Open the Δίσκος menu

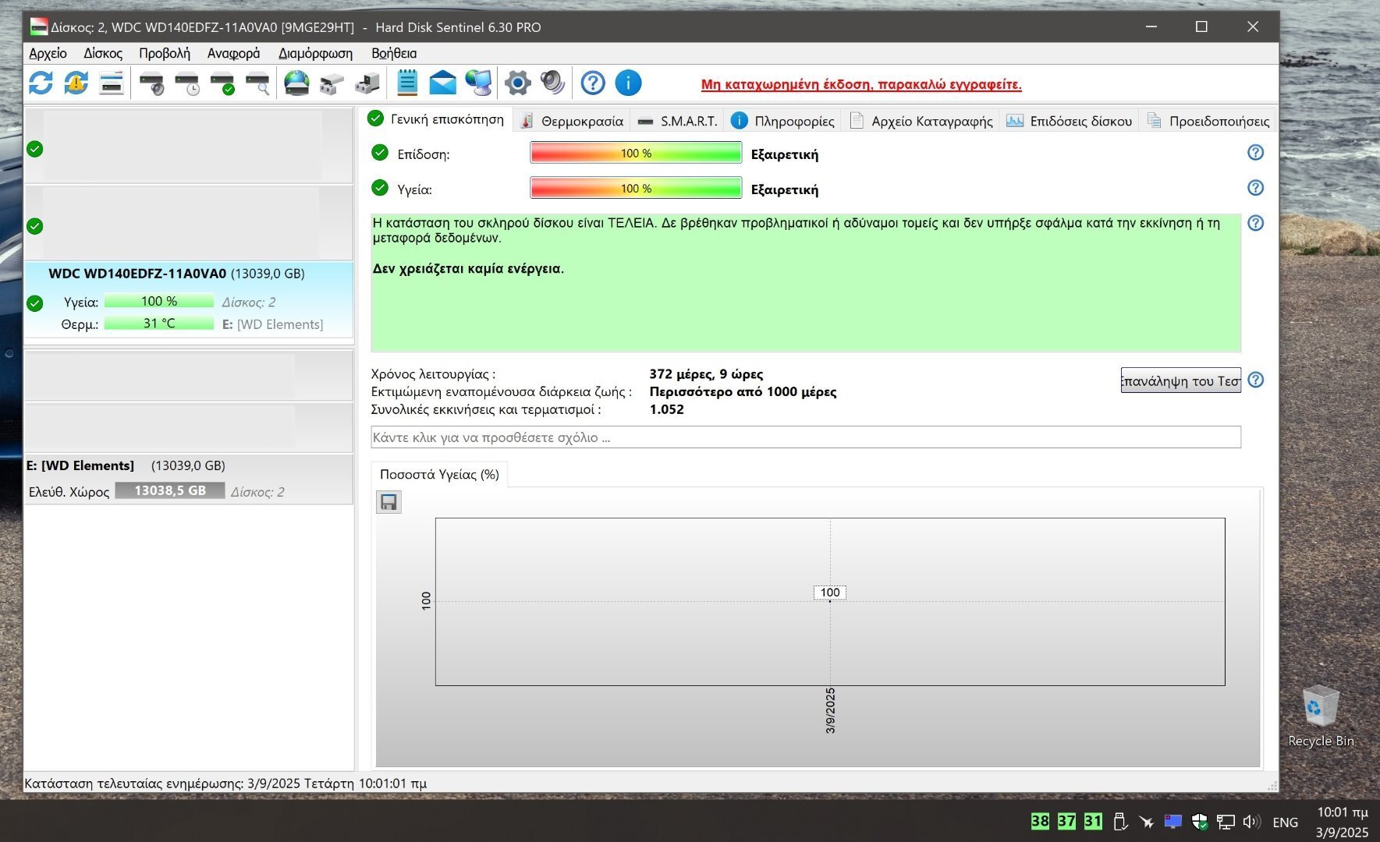[x=103, y=53]
